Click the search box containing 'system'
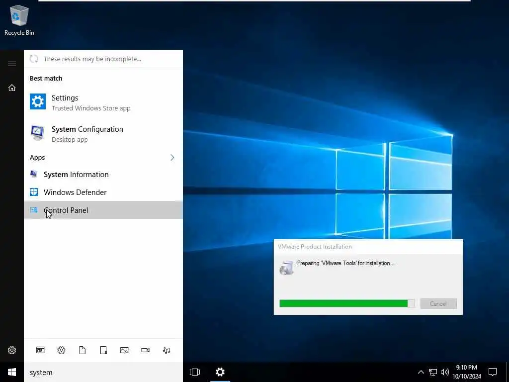Image resolution: width=509 pixels, height=382 pixels. click(x=103, y=372)
